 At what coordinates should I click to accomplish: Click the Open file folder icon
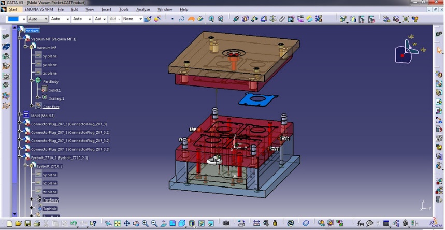[x=18, y=224]
